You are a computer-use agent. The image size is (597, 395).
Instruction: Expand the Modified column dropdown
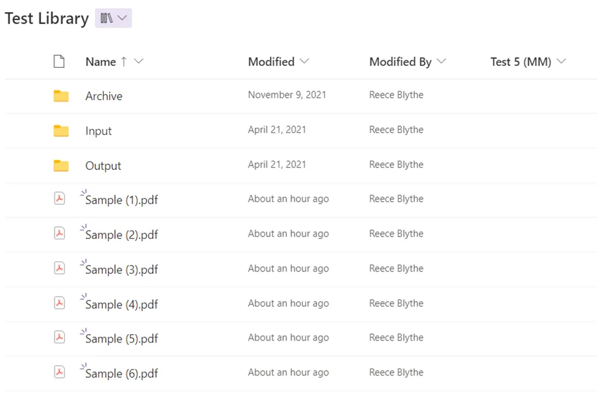[304, 62]
